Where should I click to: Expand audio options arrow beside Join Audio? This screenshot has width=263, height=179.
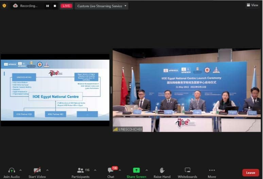pyautogui.click(x=20, y=170)
